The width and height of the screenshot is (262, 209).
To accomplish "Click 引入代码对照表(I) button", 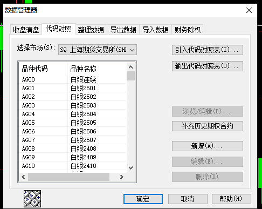I will click(x=208, y=50).
